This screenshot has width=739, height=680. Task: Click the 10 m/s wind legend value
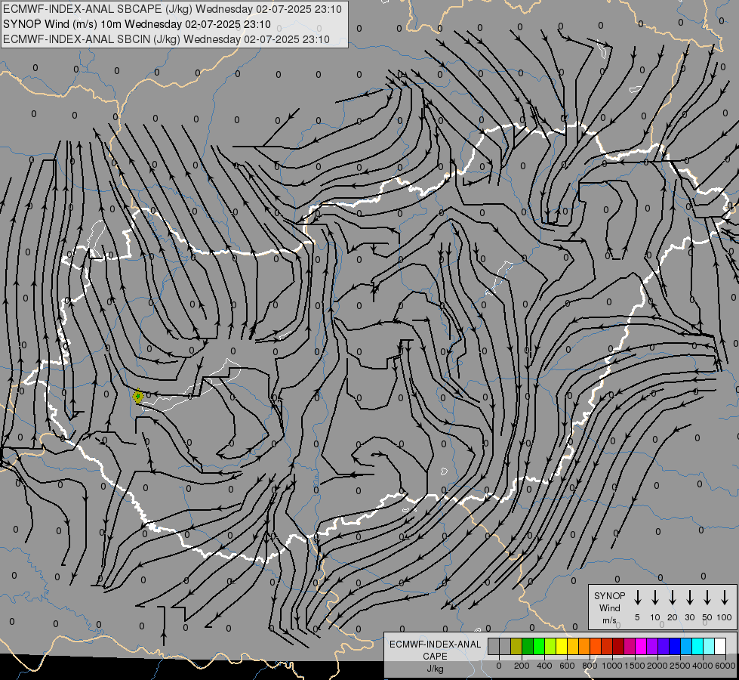[655, 617]
